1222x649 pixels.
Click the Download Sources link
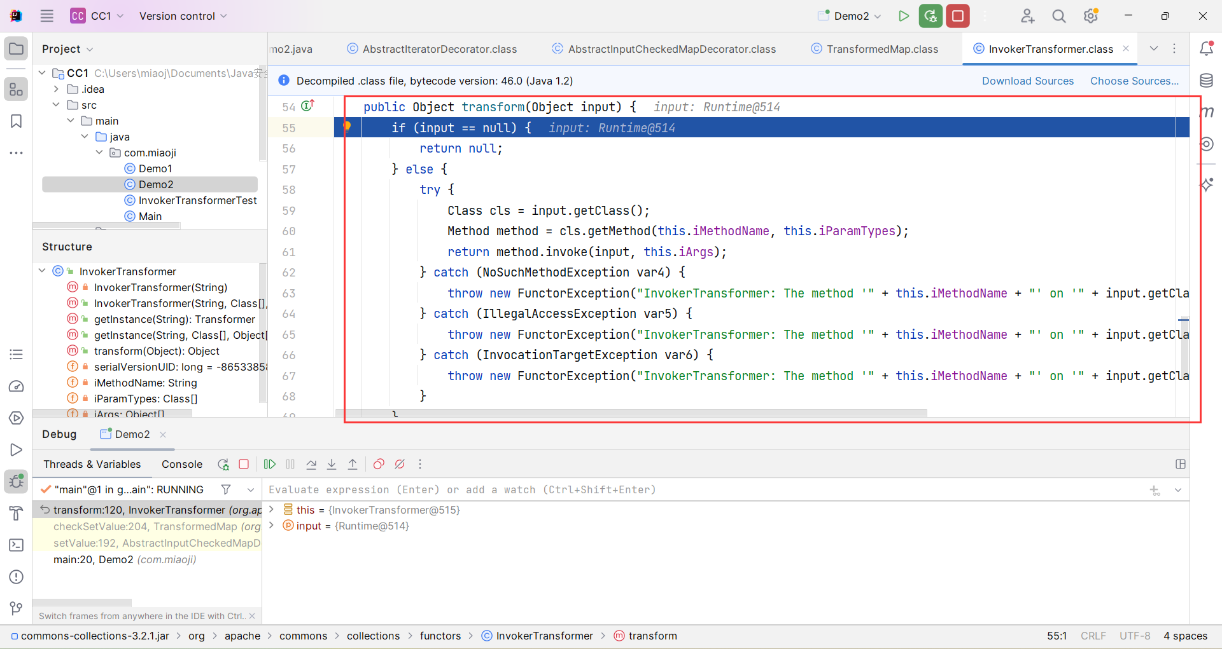(x=1027, y=81)
